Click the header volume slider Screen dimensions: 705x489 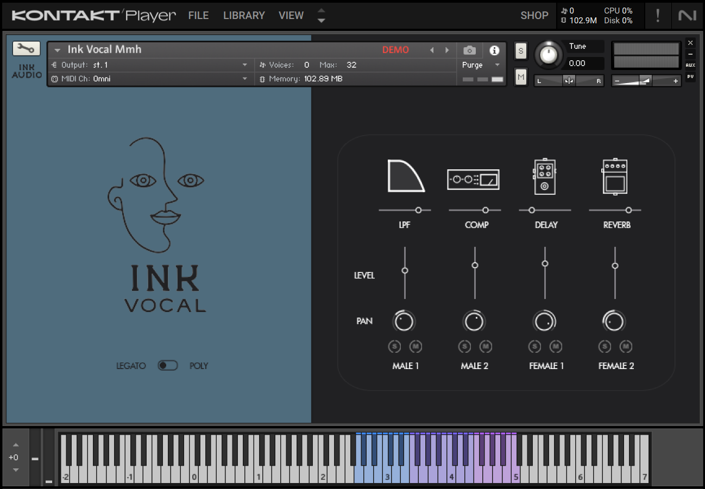(x=645, y=81)
